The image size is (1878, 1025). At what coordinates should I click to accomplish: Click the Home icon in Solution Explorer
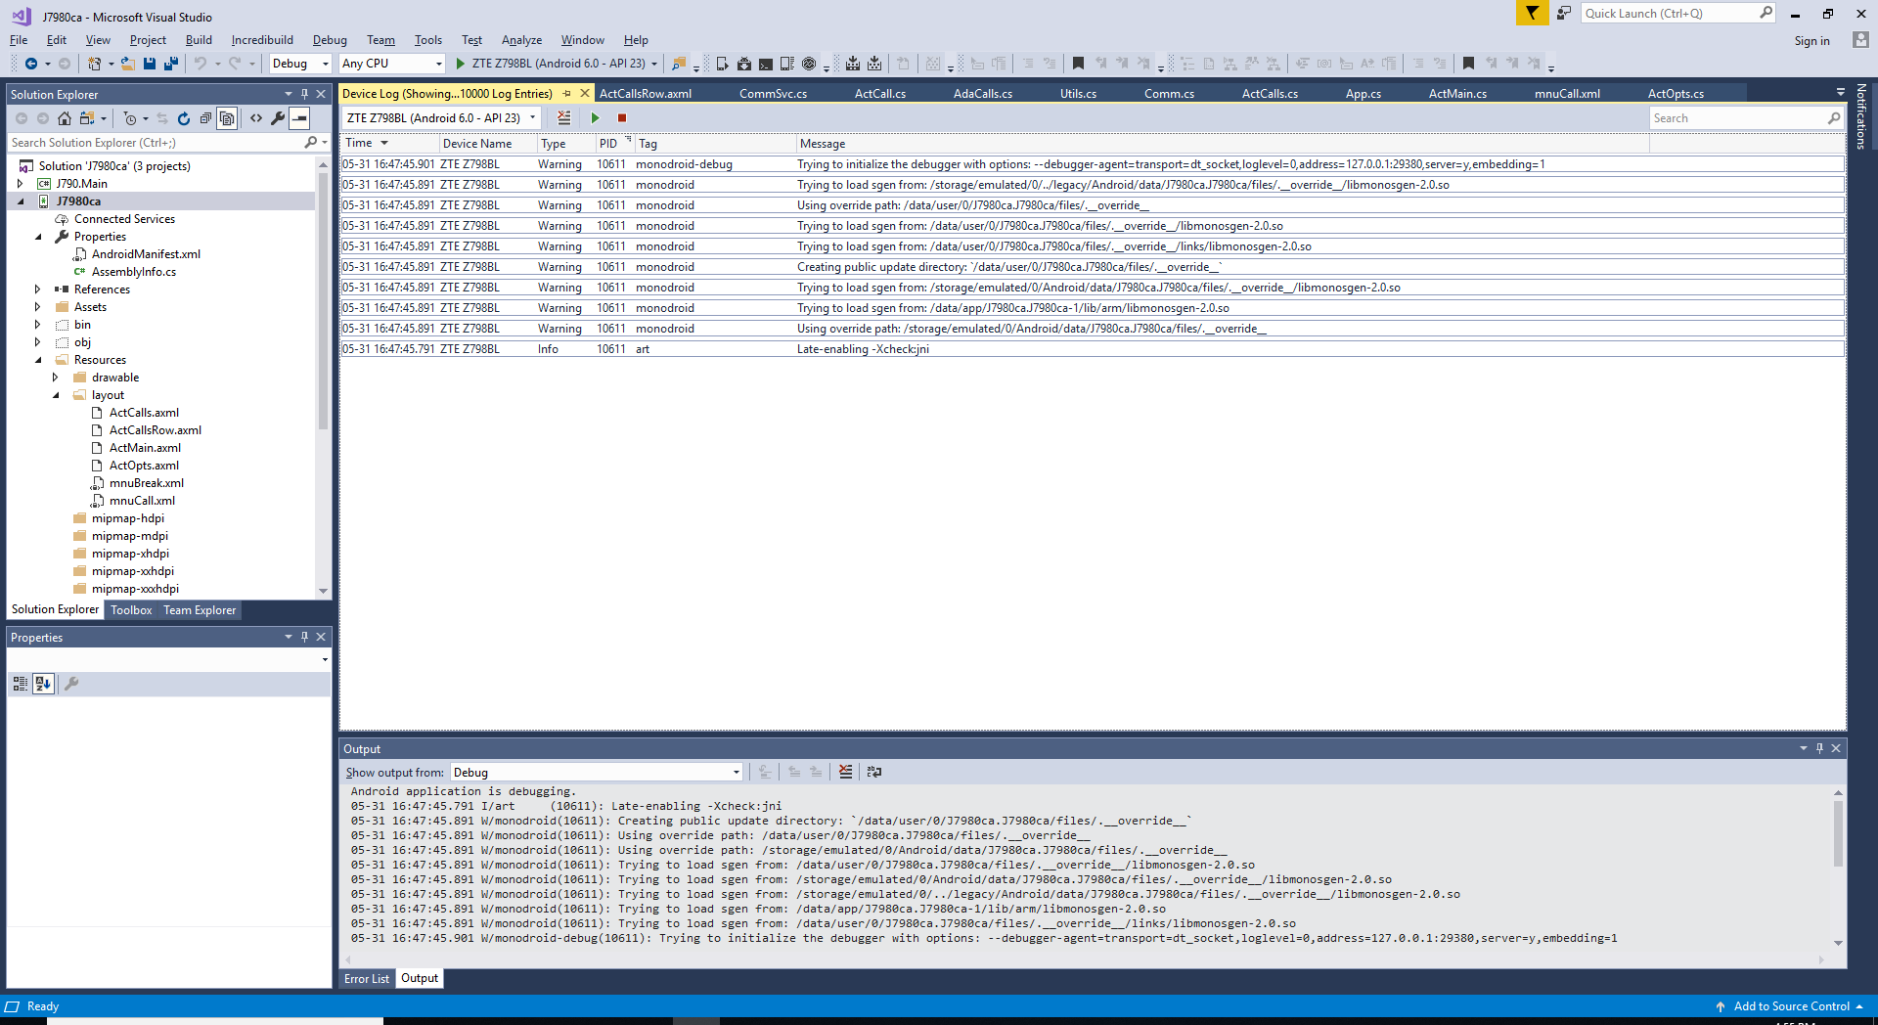[65, 118]
